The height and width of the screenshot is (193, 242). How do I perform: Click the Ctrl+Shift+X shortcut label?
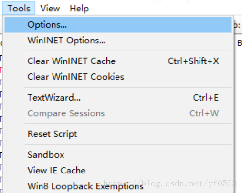click(x=193, y=61)
